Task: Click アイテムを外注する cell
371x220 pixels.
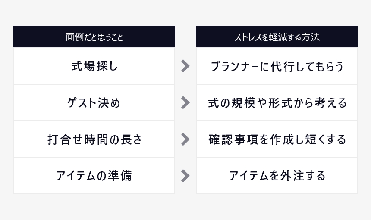Action: coord(277,176)
